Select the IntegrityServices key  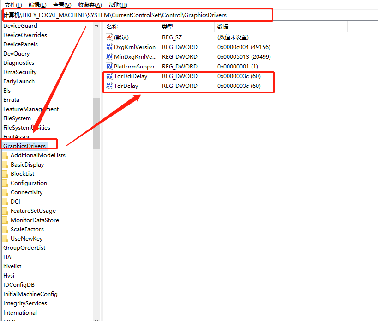click(25, 303)
